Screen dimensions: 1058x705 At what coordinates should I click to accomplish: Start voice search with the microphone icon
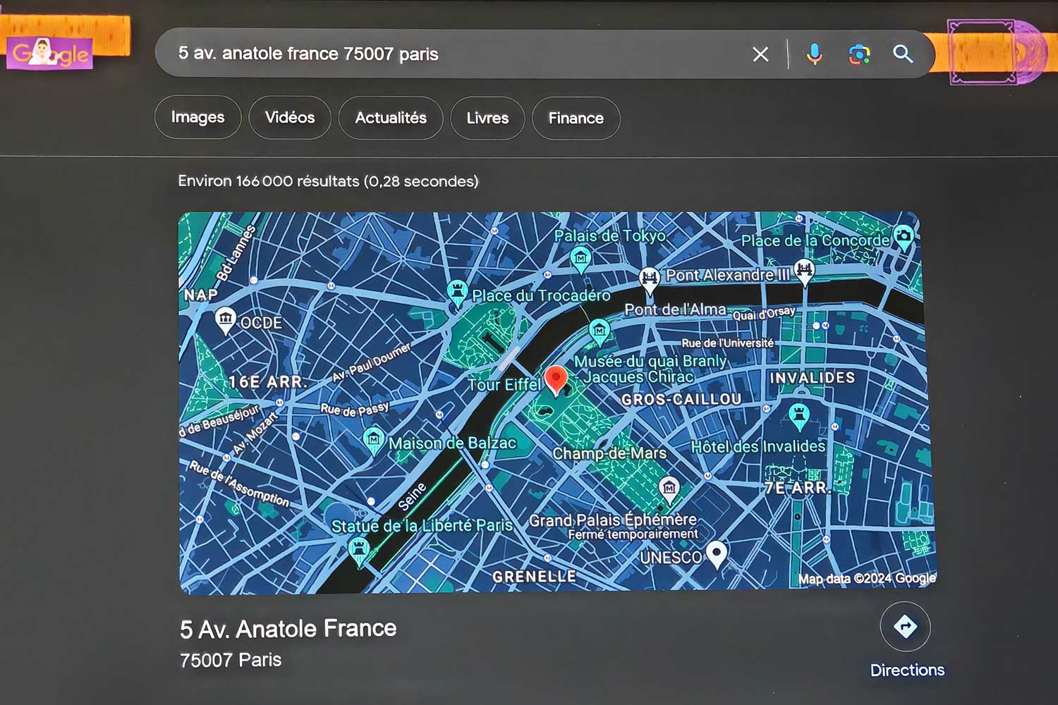(815, 54)
